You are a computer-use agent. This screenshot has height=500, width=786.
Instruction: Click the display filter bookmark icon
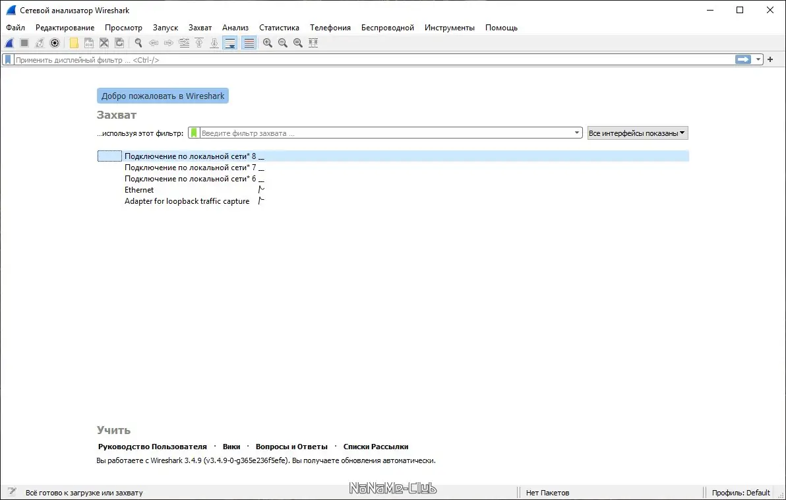pos(8,59)
